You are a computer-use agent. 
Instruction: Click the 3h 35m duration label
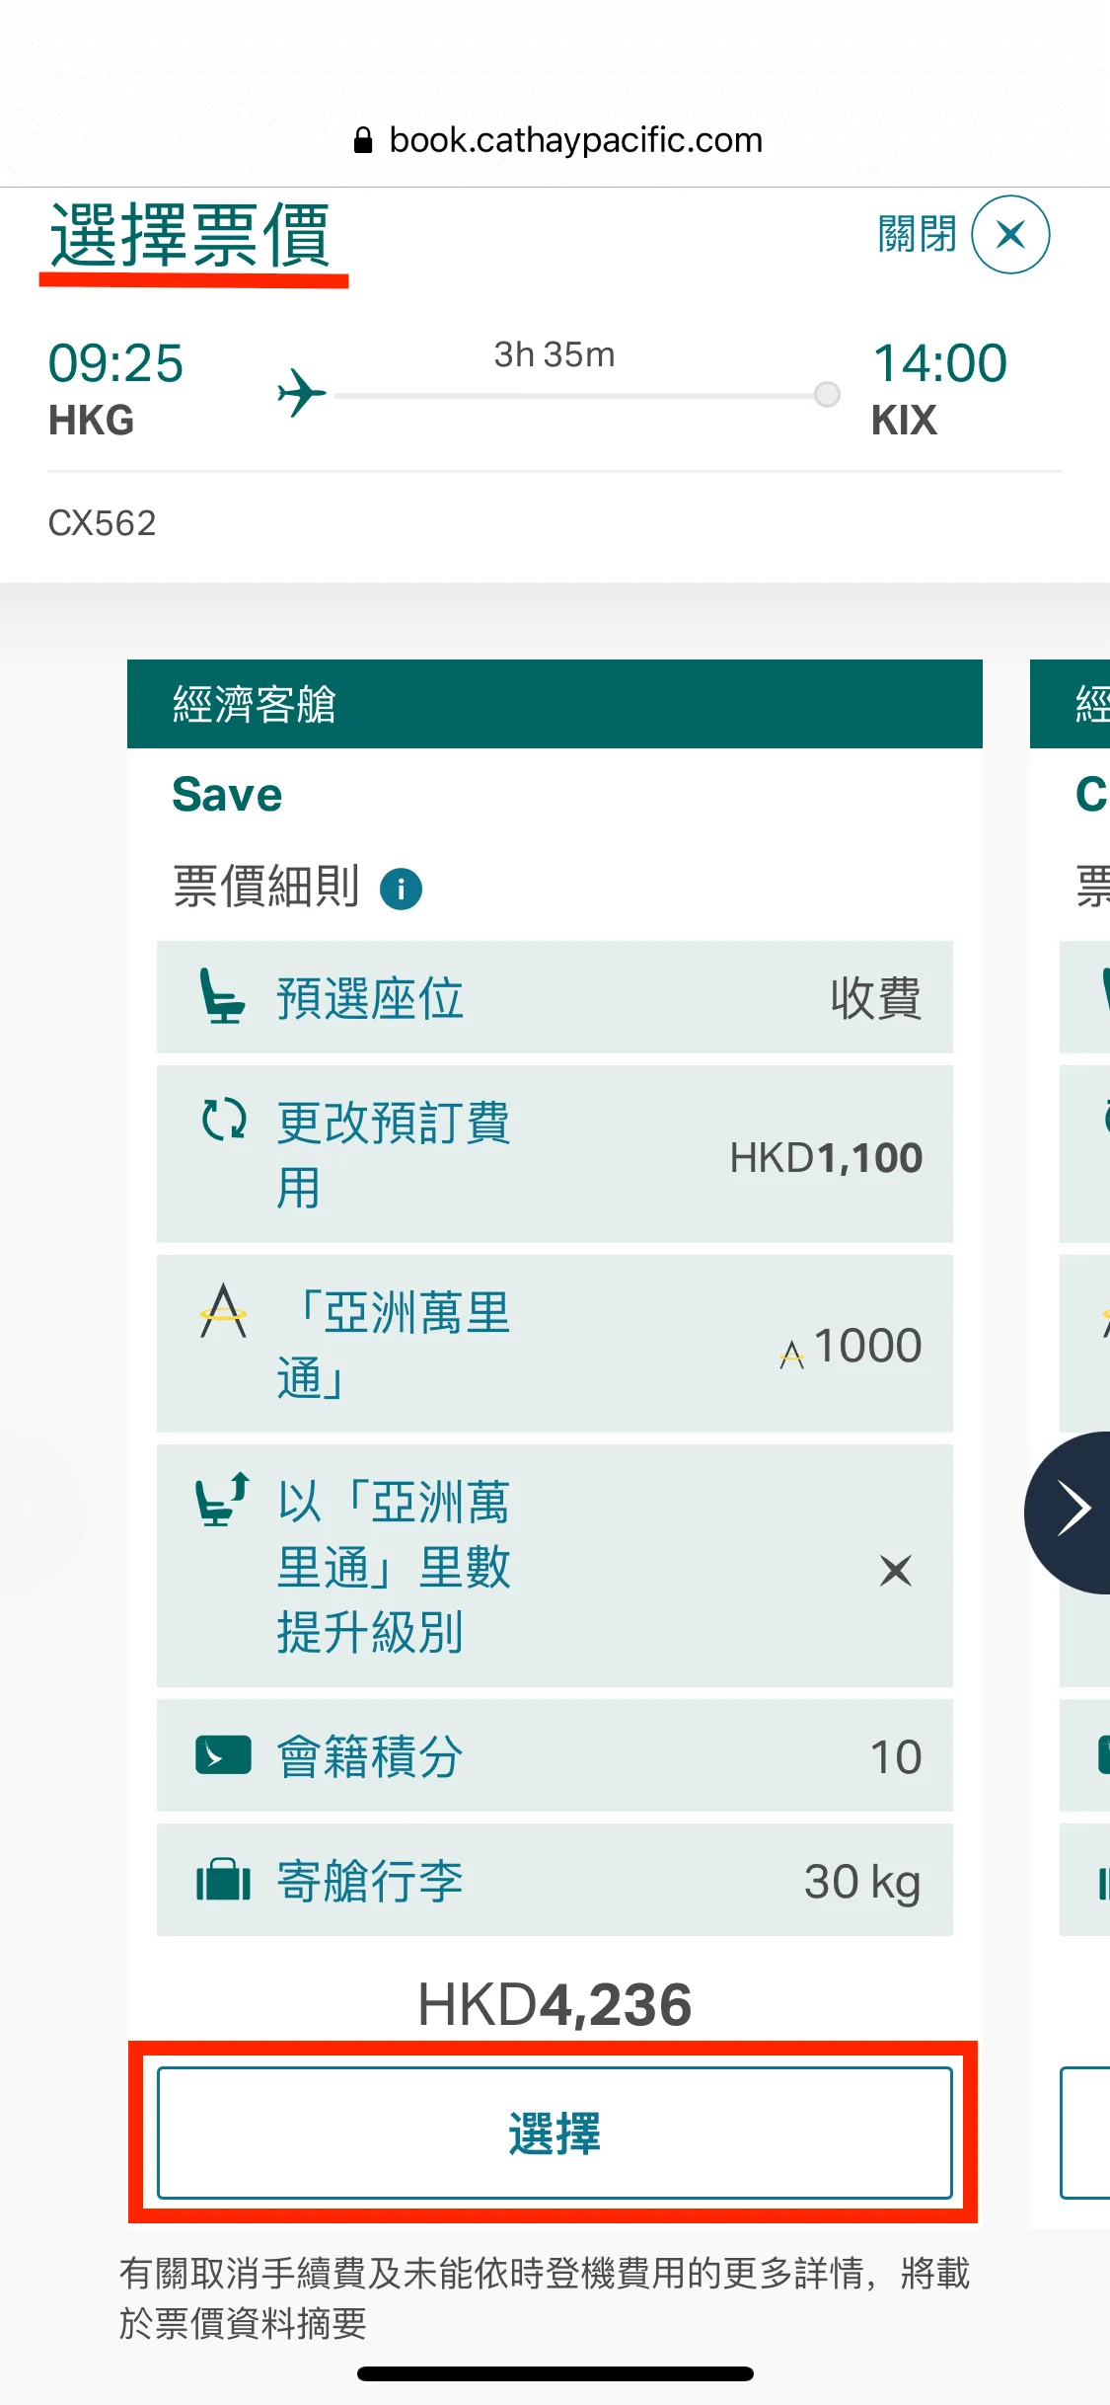coord(555,354)
